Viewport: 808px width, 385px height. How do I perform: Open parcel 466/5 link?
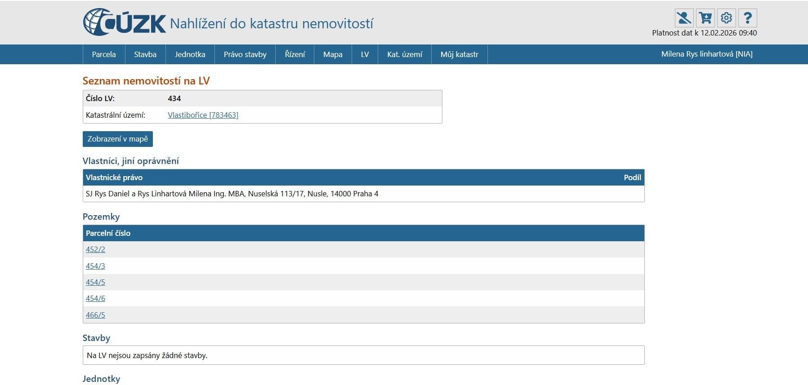coord(95,315)
